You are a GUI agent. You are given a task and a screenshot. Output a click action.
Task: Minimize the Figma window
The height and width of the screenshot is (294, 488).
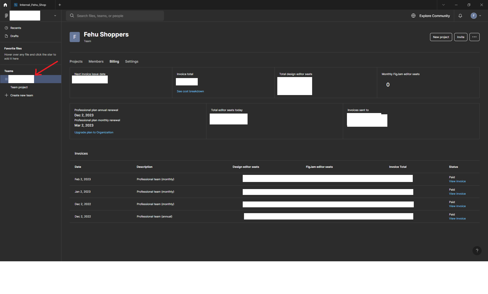click(x=456, y=5)
